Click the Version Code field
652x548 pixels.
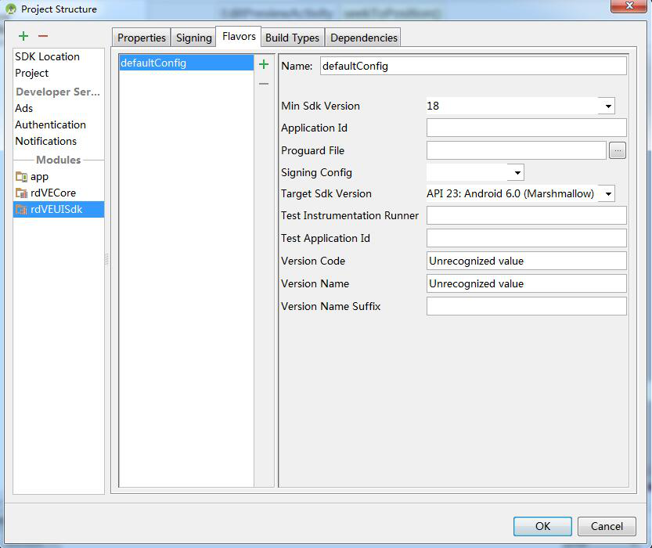(x=527, y=261)
